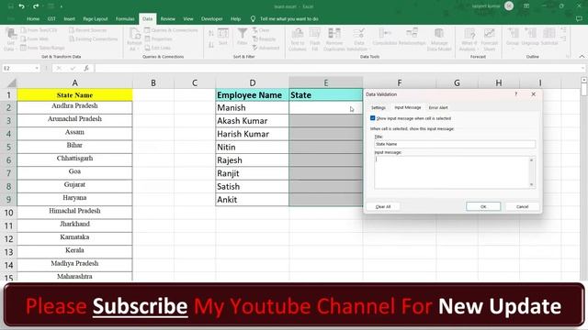Switch to the Insert tab
The image size is (588, 330).
(x=69, y=18)
